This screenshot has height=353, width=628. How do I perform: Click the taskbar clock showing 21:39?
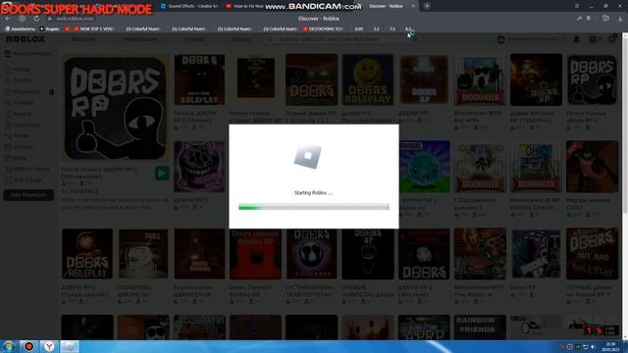tap(610, 346)
